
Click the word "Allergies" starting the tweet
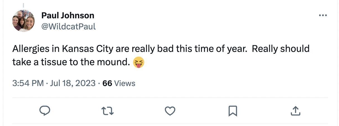tap(31, 49)
